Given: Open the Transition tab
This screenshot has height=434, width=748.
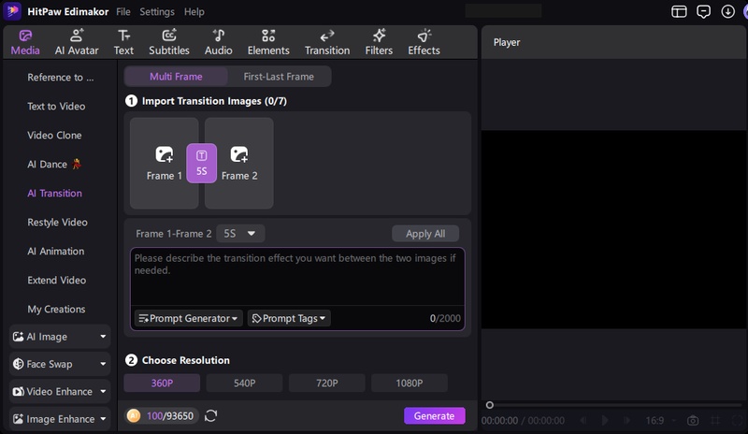Looking at the screenshot, I should click(327, 42).
